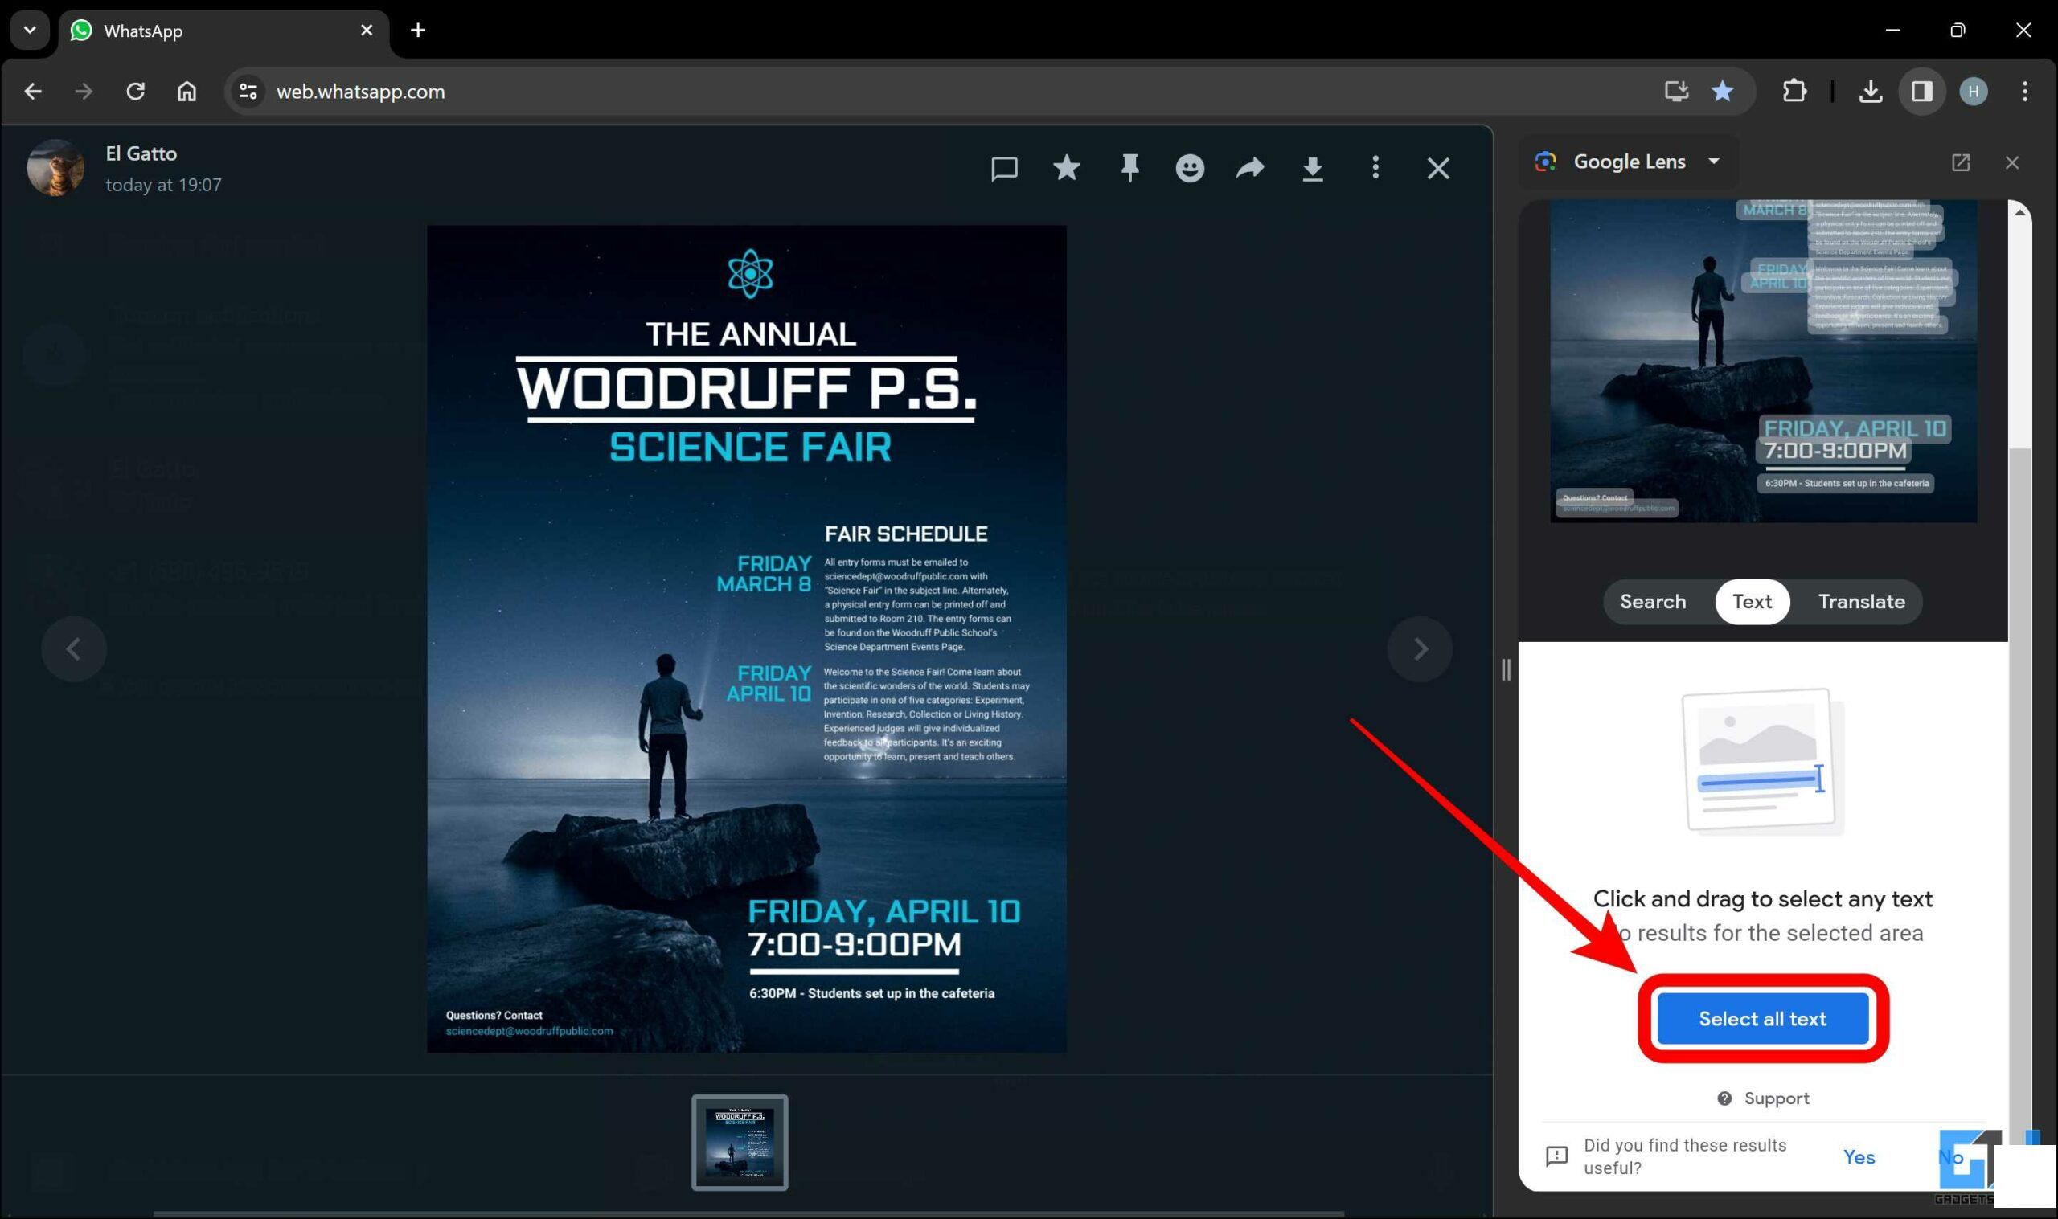Click Yes to find results useful feedback

pyautogui.click(x=1859, y=1156)
